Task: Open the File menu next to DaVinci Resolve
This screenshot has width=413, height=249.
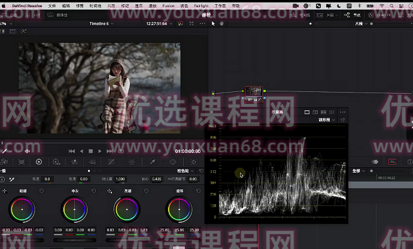Action: pos(52,6)
